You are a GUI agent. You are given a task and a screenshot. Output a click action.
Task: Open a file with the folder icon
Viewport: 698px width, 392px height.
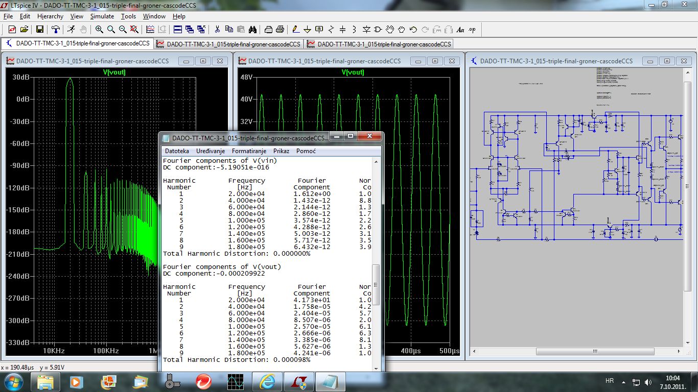(x=24, y=29)
